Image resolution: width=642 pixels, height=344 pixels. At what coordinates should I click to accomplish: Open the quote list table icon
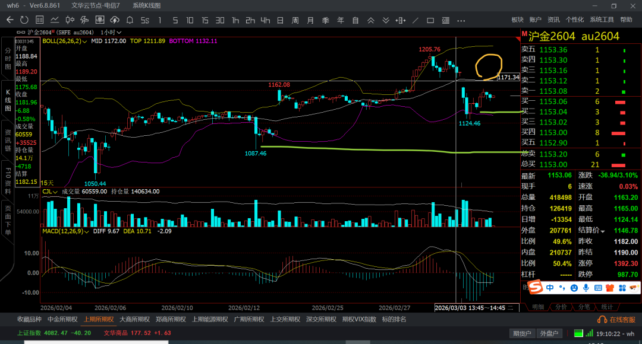click(x=40, y=20)
